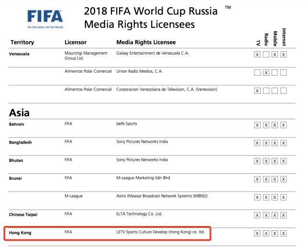Viewport: 306px width, 247px height.
Task: Toggle the TV checkbox for Brunei M-League Marketing
Action: [257, 179]
